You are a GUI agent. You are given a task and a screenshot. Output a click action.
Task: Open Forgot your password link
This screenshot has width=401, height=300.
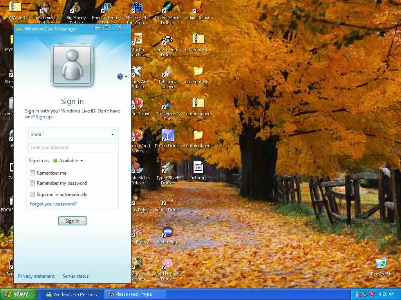click(x=53, y=204)
